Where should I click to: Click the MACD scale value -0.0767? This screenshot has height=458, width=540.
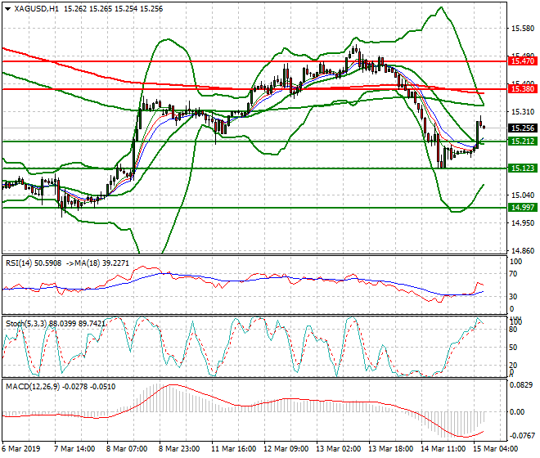point(523,436)
